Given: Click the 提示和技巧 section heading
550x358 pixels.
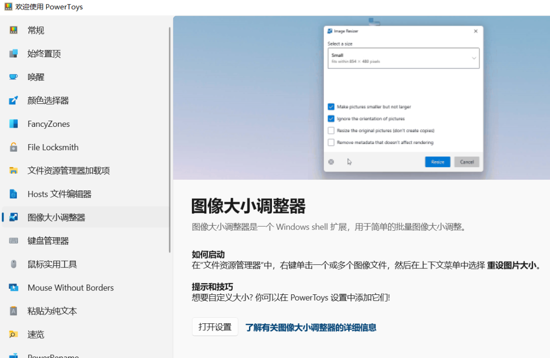Looking at the screenshot, I should [212, 287].
